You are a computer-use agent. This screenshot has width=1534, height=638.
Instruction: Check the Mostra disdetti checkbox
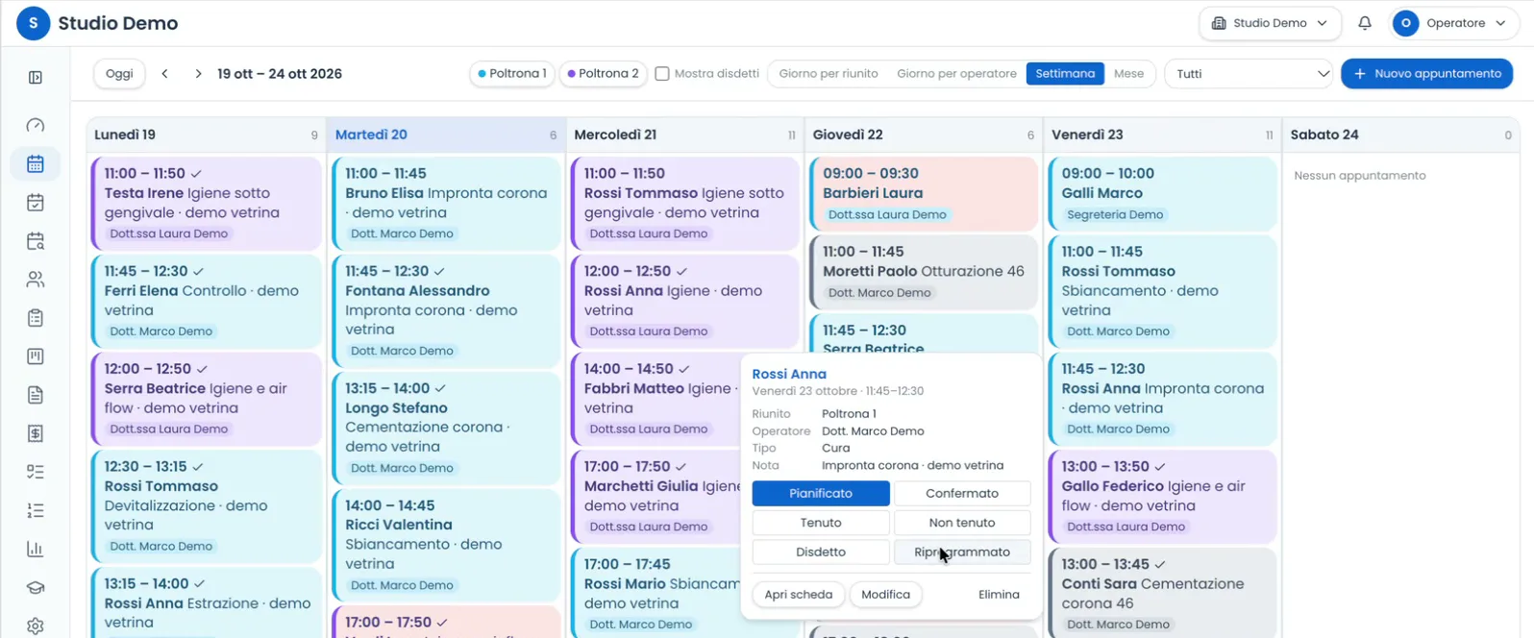(662, 74)
